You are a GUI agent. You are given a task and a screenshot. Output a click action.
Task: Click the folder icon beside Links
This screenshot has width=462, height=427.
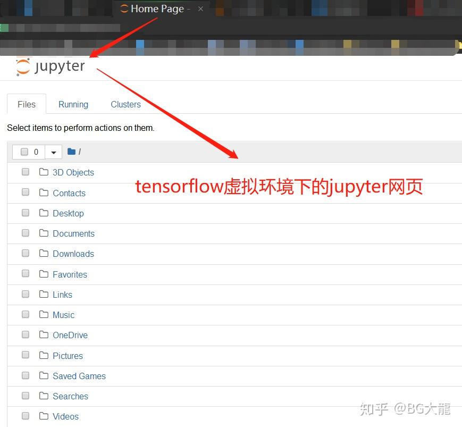(44, 294)
